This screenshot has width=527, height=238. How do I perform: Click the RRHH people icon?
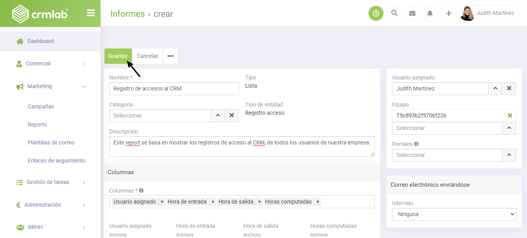click(x=20, y=227)
